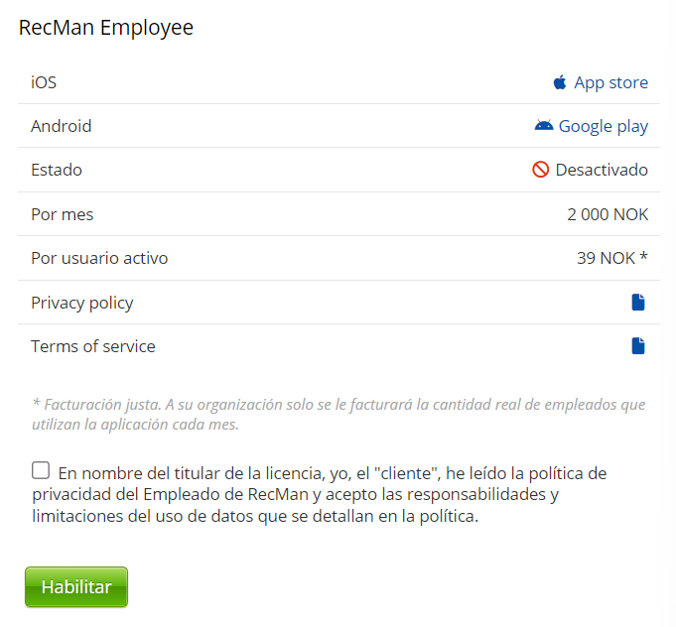Click the Terms of service row label
This screenshot has height=627, width=676.
[x=93, y=346]
